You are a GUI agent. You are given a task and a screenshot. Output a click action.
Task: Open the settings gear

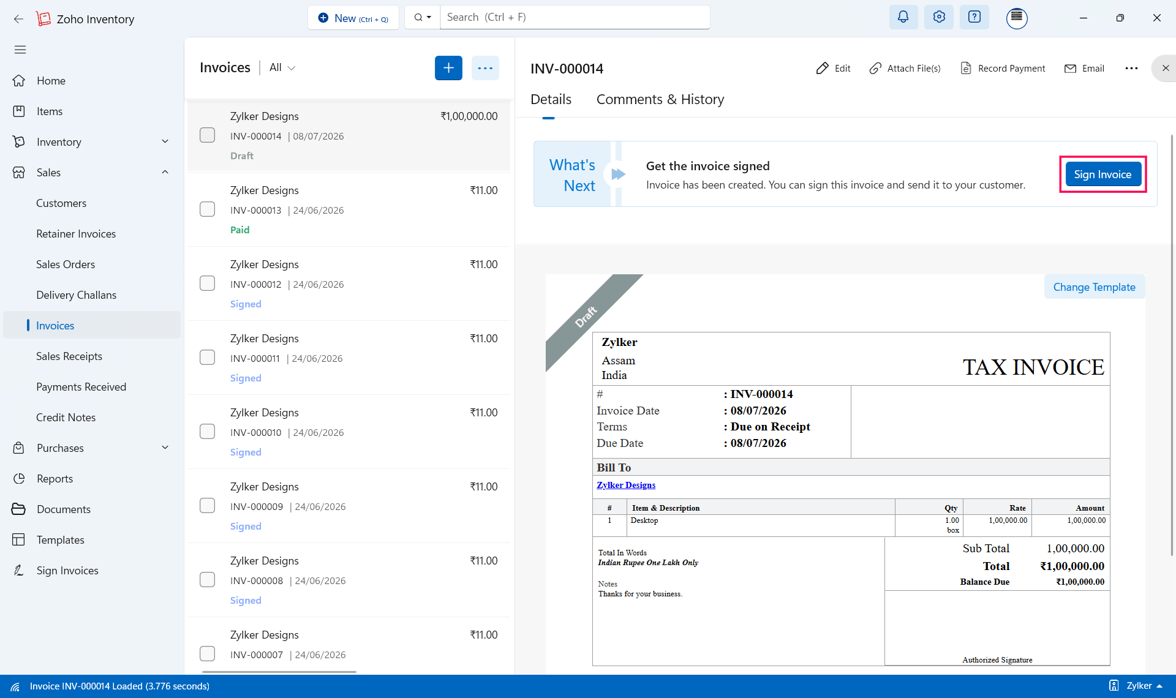tap(939, 17)
